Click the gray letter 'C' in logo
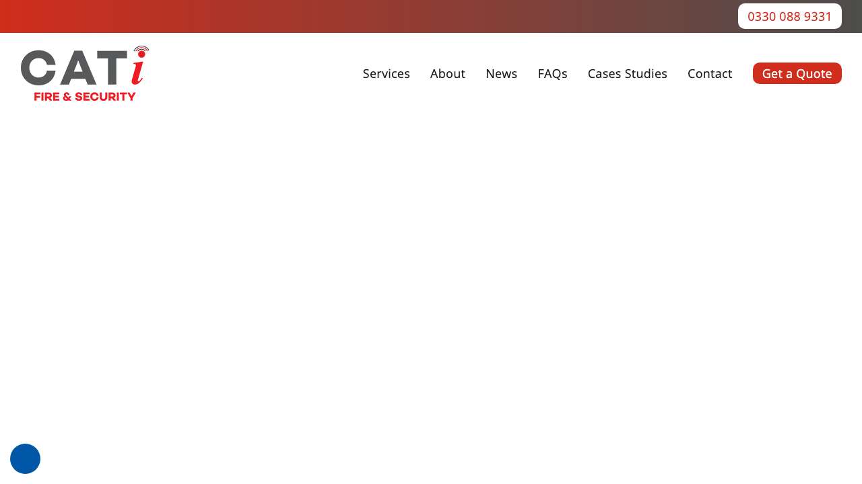This screenshot has height=484, width=862. pyautogui.click(x=38, y=69)
